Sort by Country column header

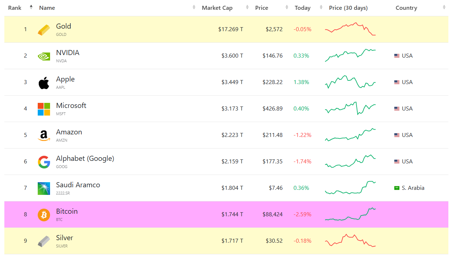pyautogui.click(x=406, y=8)
